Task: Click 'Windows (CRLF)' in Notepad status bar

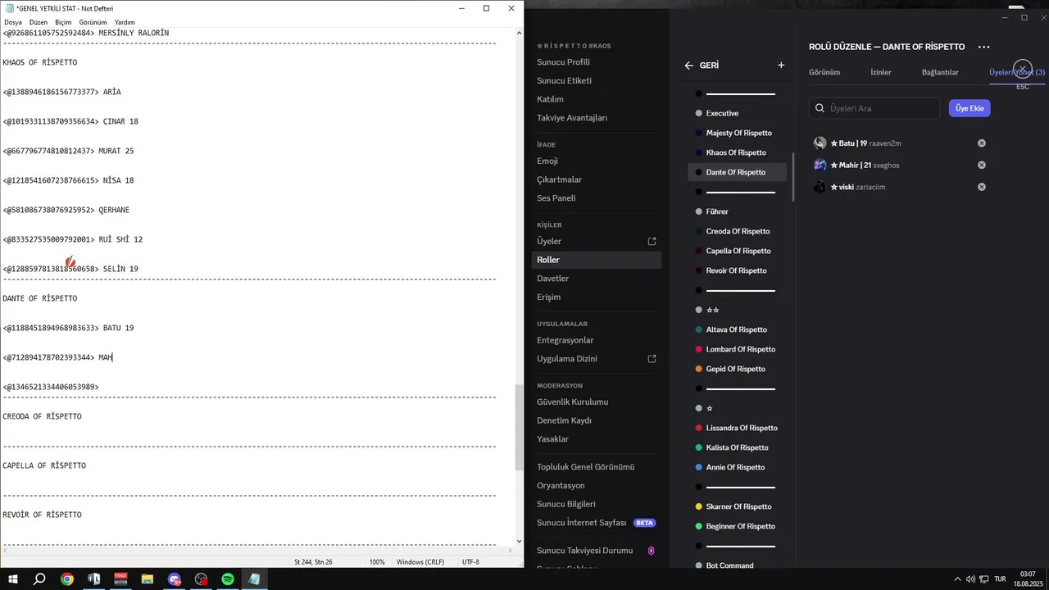Action: [x=421, y=562]
